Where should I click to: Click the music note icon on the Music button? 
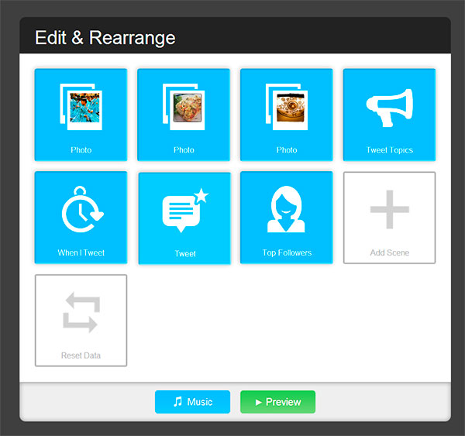tap(178, 402)
